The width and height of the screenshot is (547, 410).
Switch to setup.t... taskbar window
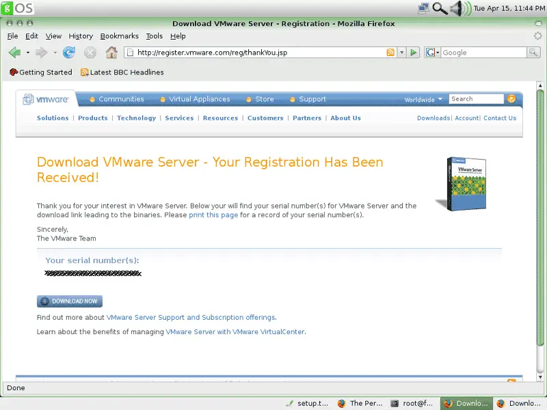(x=307, y=403)
